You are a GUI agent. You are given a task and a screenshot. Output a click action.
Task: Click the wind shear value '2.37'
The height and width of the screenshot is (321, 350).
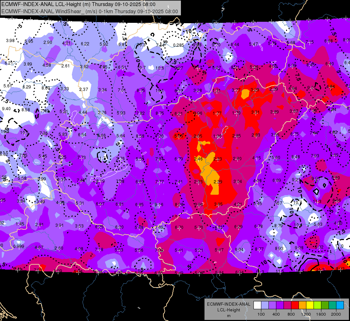coord(84,89)
